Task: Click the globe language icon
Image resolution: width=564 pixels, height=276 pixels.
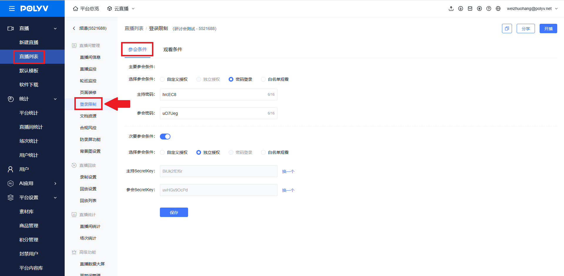Action: 498,9
